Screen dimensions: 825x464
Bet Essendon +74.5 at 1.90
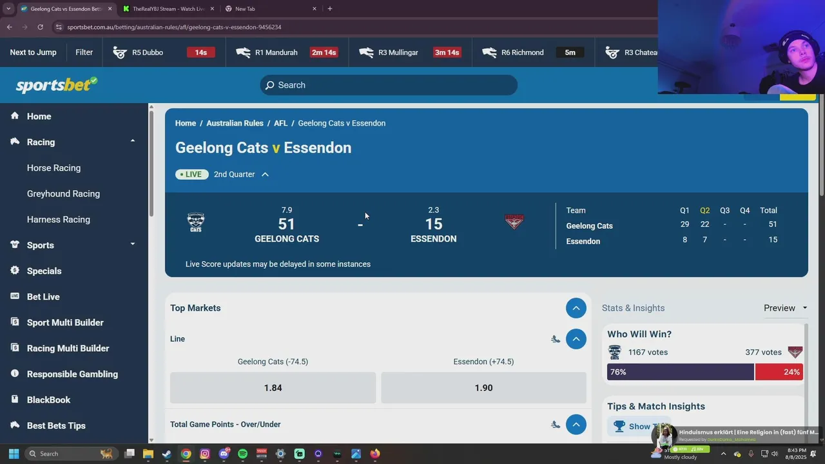(x=483, y=388)
